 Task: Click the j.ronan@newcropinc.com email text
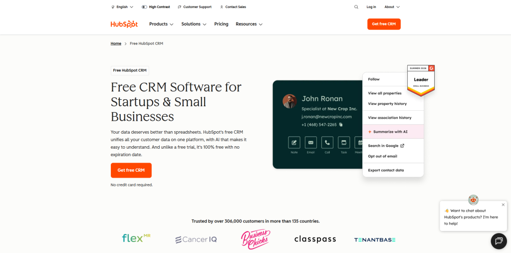click(x=326, y=117)
